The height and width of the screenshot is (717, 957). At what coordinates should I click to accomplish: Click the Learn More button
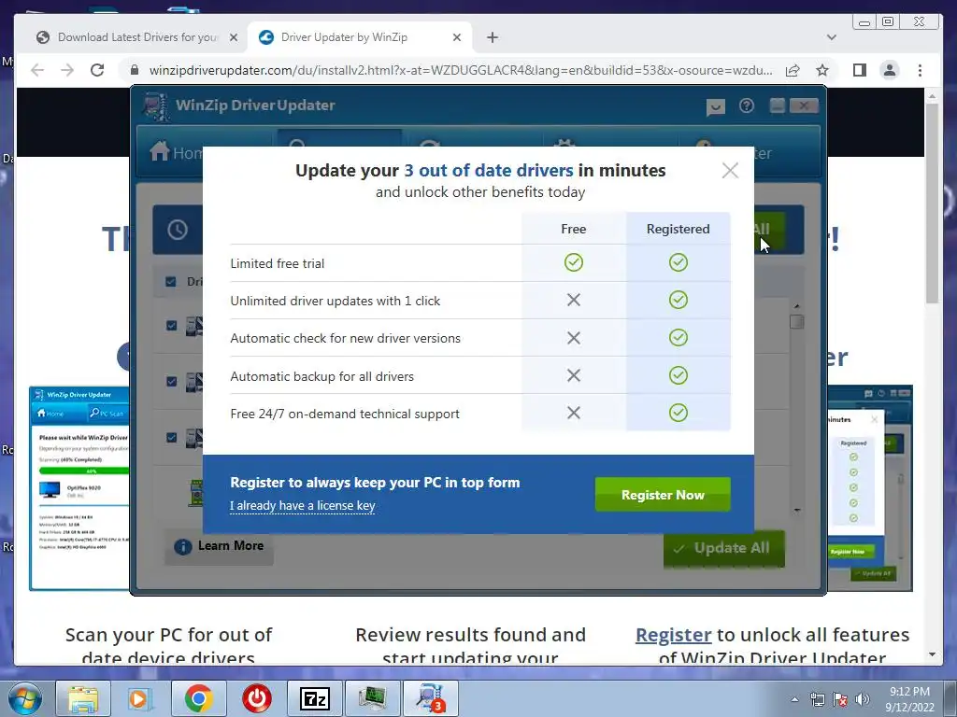coord(219,546)
